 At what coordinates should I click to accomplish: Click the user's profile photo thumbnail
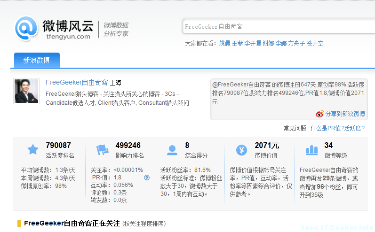coord(26,91)
